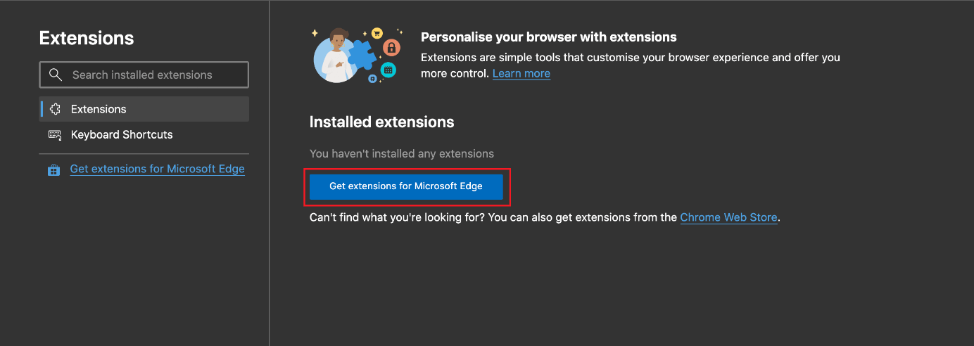Viewport: 974px width, 346px height.
Task: Open sidebar link Get extensions for Microsoft Edge
Action: point(158,169)
